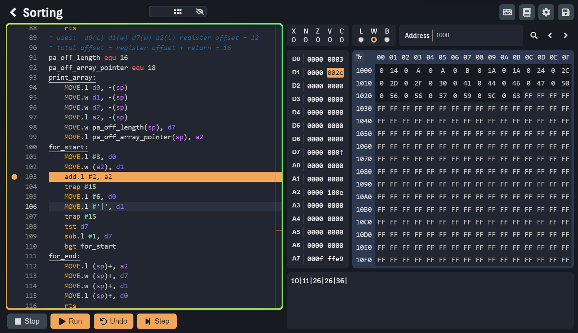Click the print_array: label line

coord(72,78)
